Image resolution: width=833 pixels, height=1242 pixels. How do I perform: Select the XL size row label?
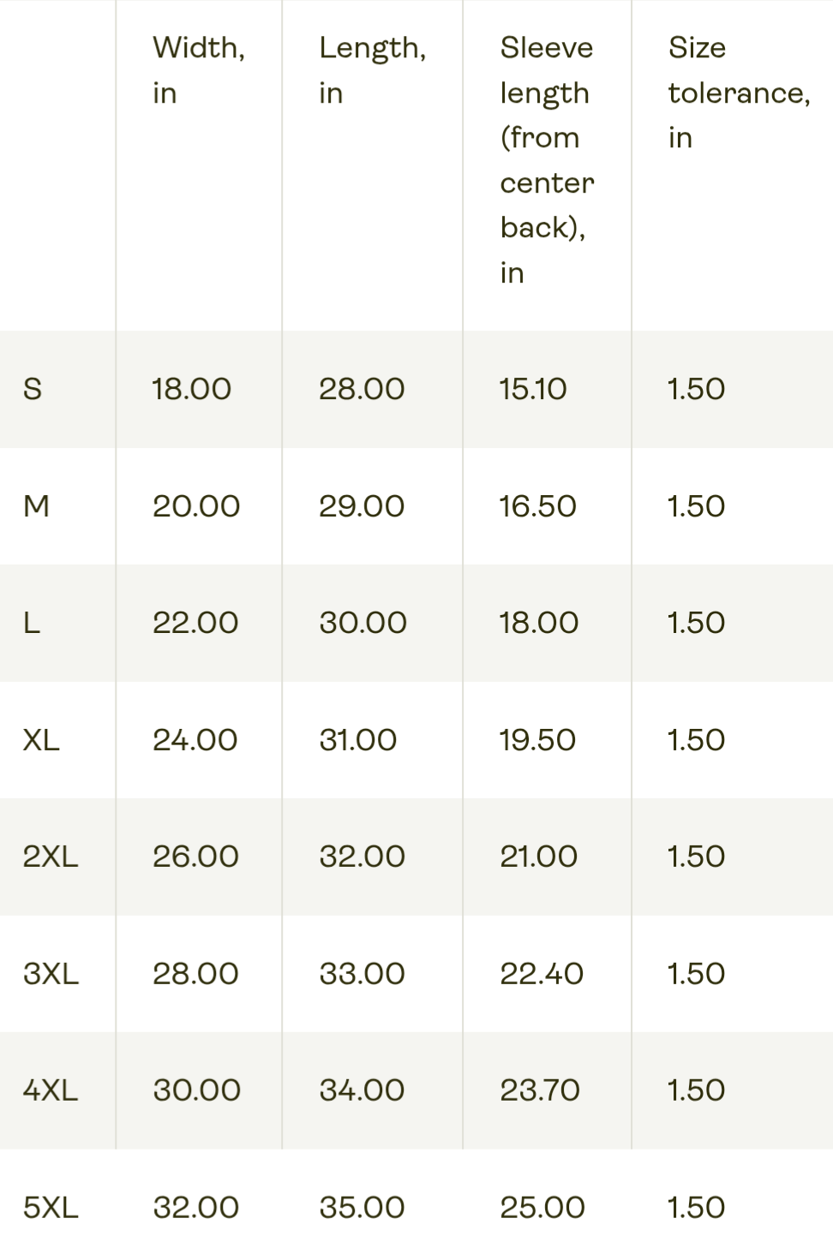pos(41,740)
